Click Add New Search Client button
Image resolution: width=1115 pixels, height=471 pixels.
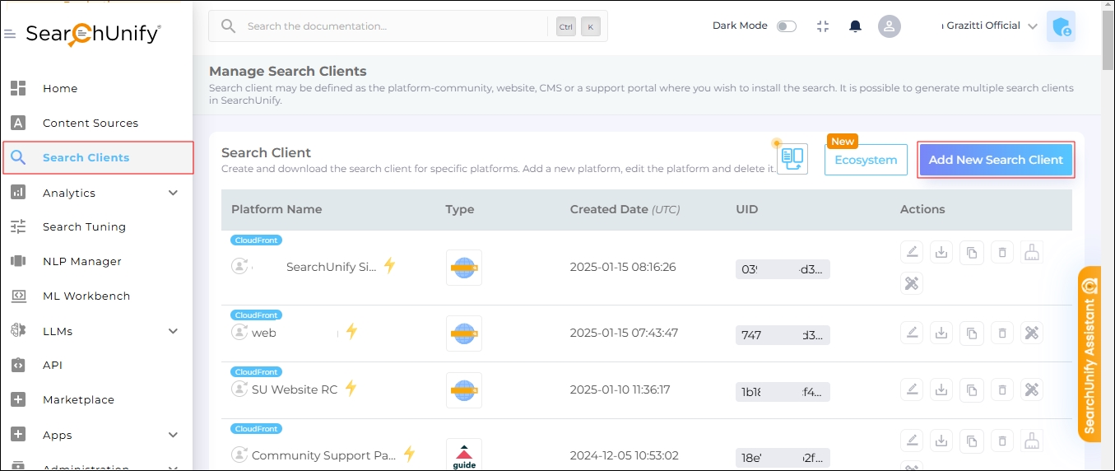click(x=996, y=160)
